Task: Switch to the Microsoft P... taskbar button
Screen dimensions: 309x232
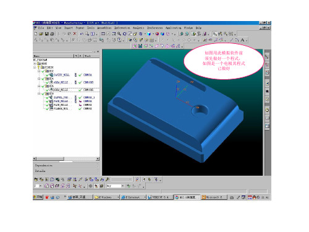Action: point(214,197)
